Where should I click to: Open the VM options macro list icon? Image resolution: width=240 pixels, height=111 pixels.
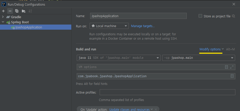(x=226, y=67)
